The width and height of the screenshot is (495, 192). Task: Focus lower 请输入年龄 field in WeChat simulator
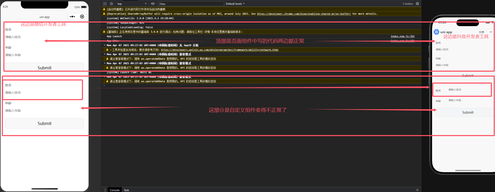[45, 110]
